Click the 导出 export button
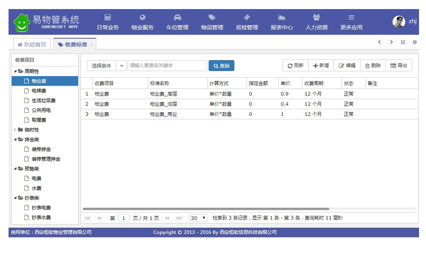This screenshot has width=426, height=266. point(398,65)
